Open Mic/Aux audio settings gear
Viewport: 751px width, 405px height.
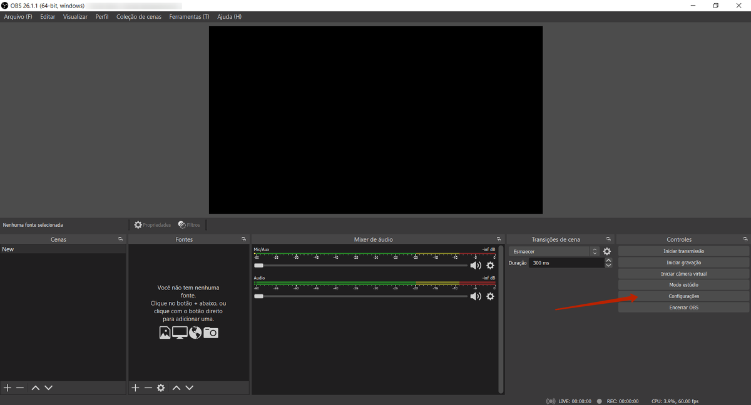pyautogui.click(x=491, y=266)
